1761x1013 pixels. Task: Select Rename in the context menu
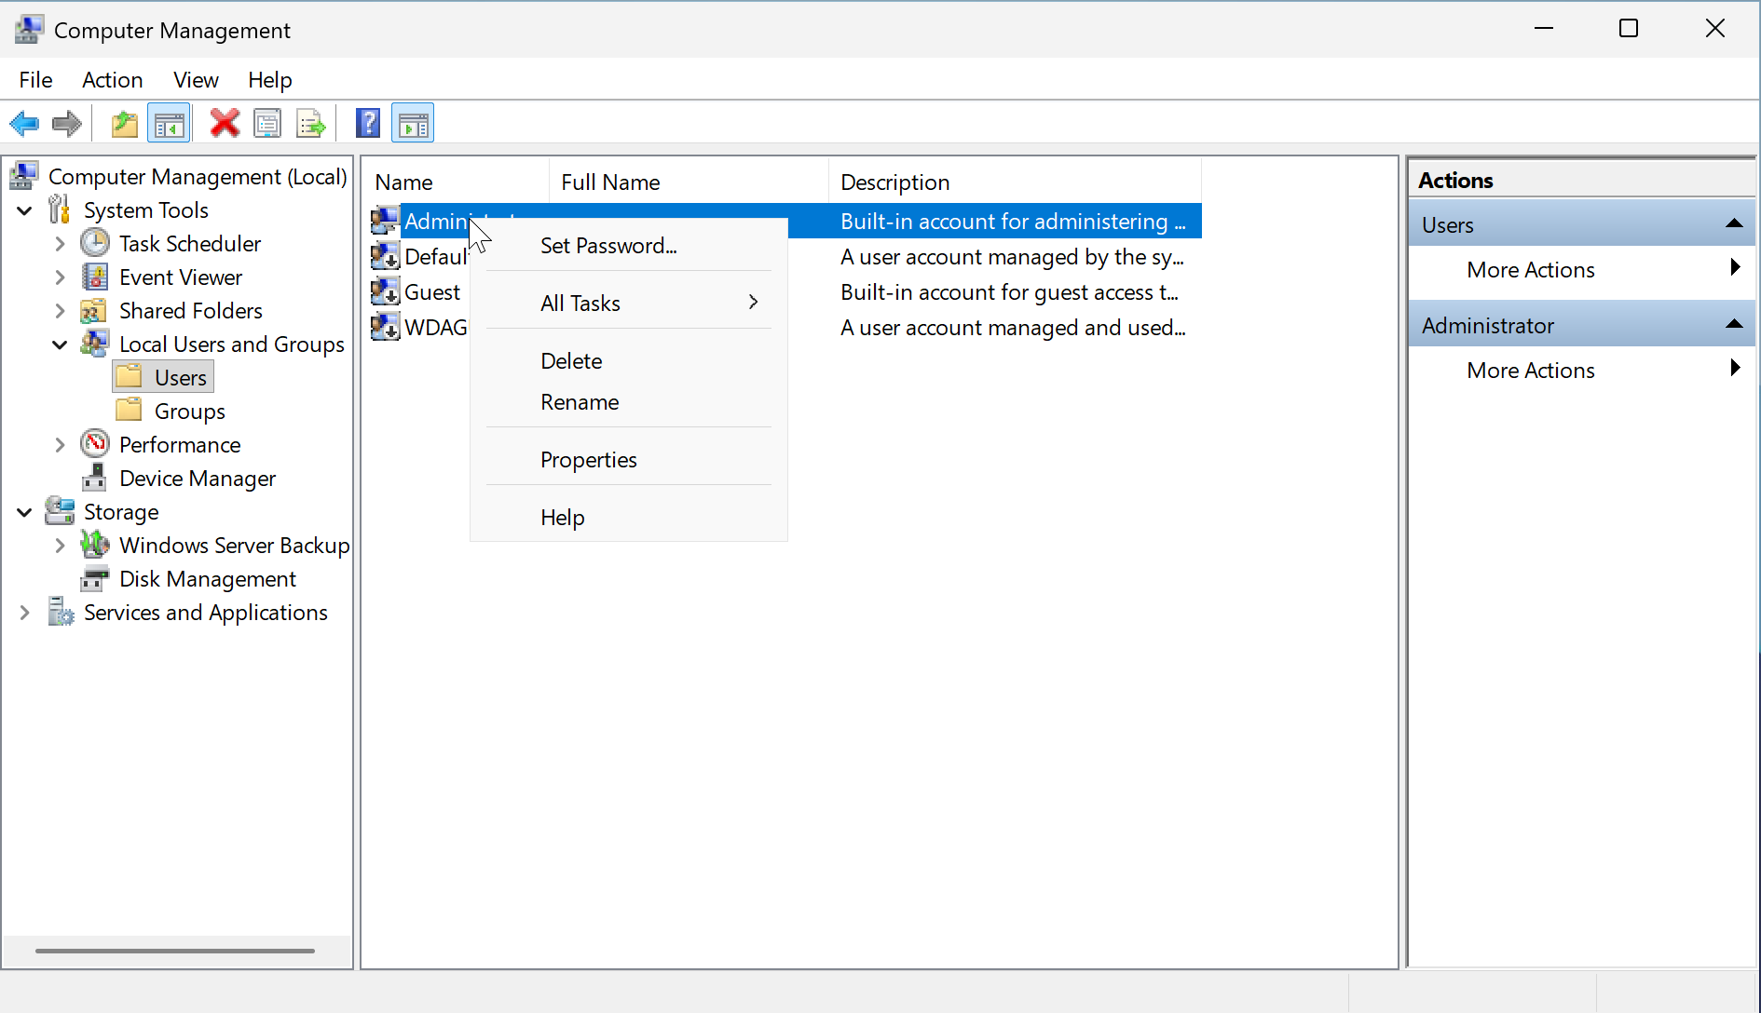click(x=629, y=401)
